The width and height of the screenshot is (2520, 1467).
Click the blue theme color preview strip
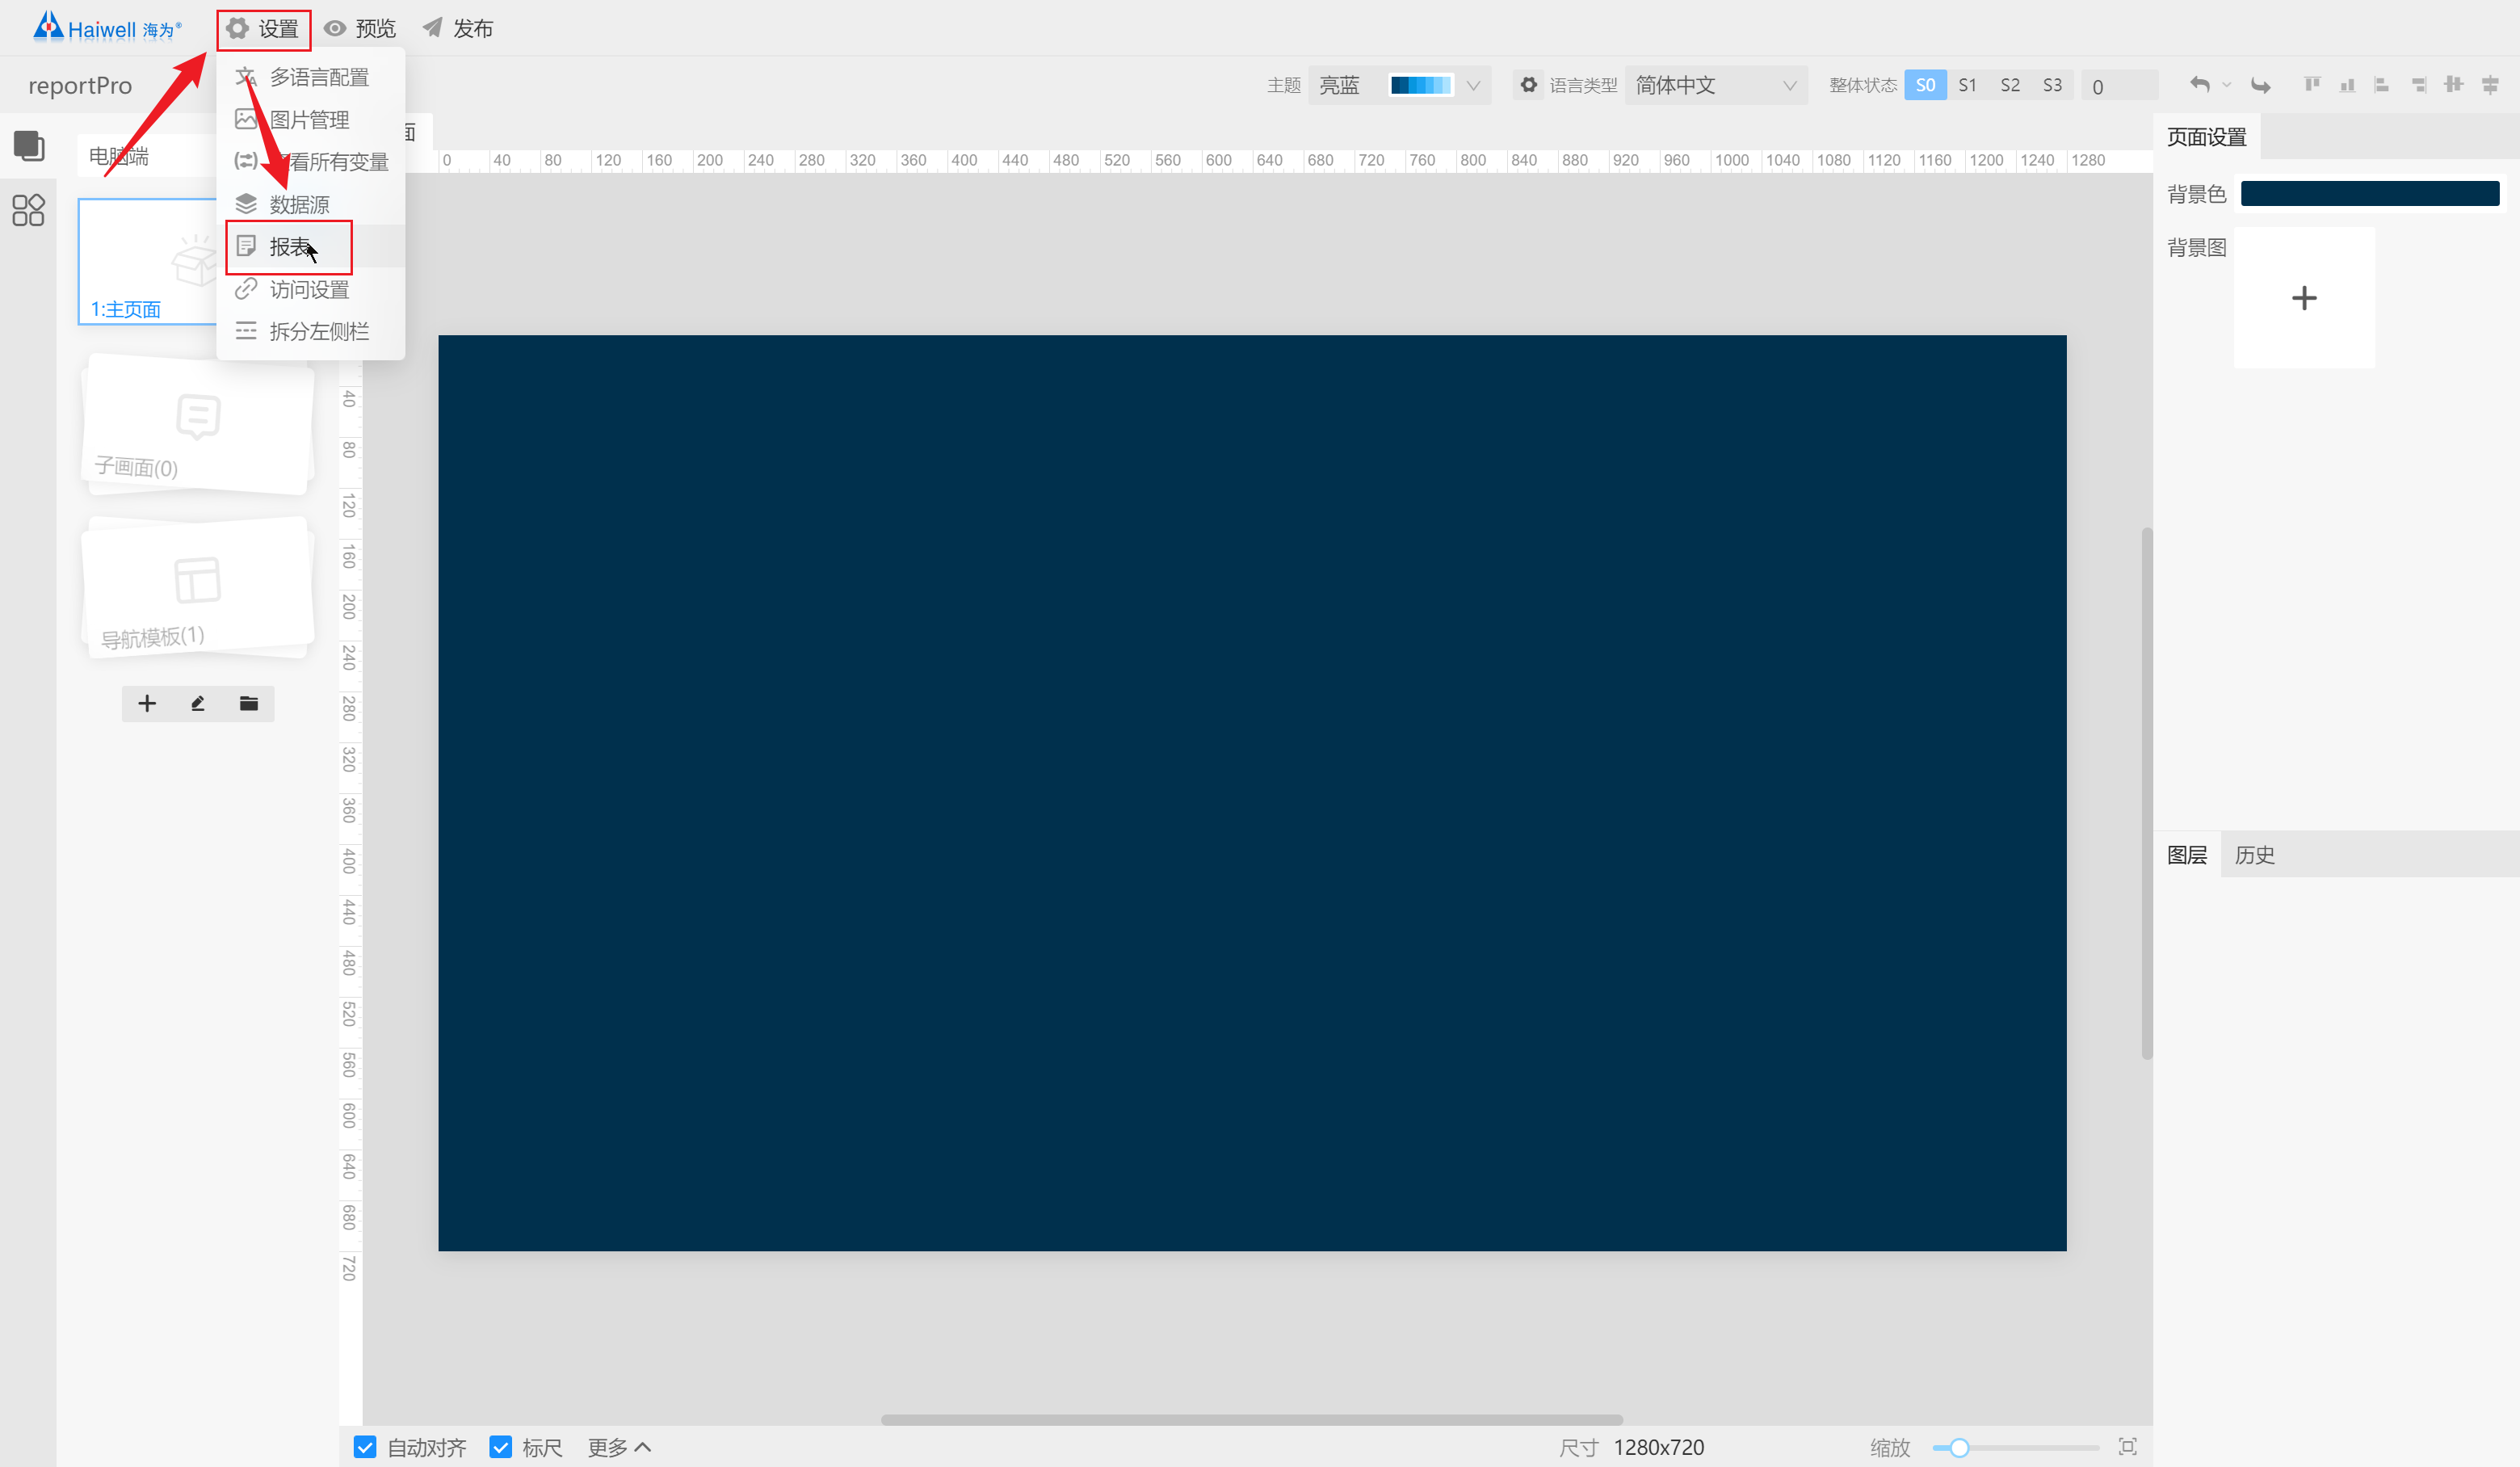(1421, 85)
